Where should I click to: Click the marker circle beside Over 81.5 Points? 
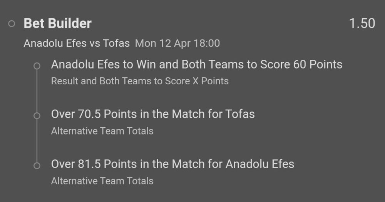point(37,166)
